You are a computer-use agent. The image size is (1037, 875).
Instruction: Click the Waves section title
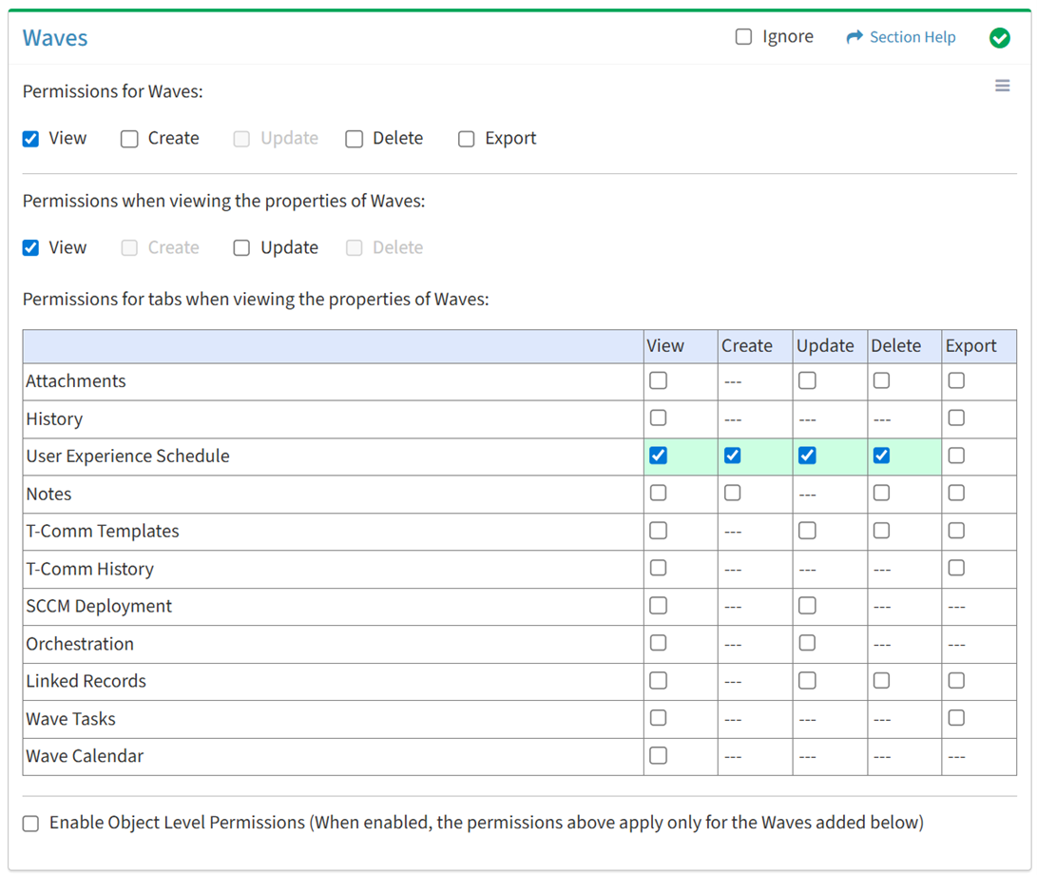click(x=55, y=38)
